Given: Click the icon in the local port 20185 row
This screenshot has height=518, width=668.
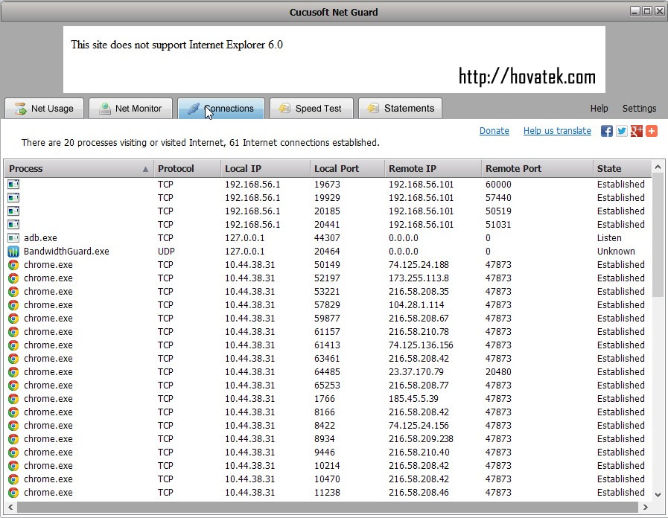Looking at the screenshot, I should (x=13, y=211).
